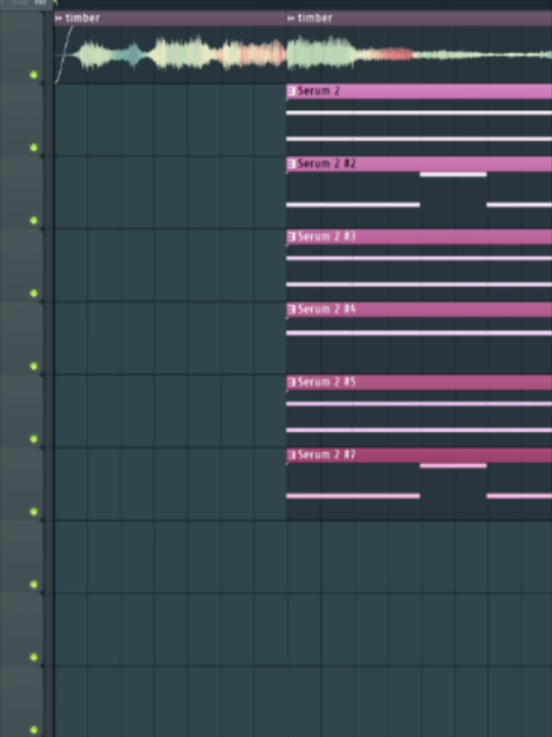Screen dimensions: 552x737
Task: Open the Serum 2 #2 clip menu icon
Action: 291,164
